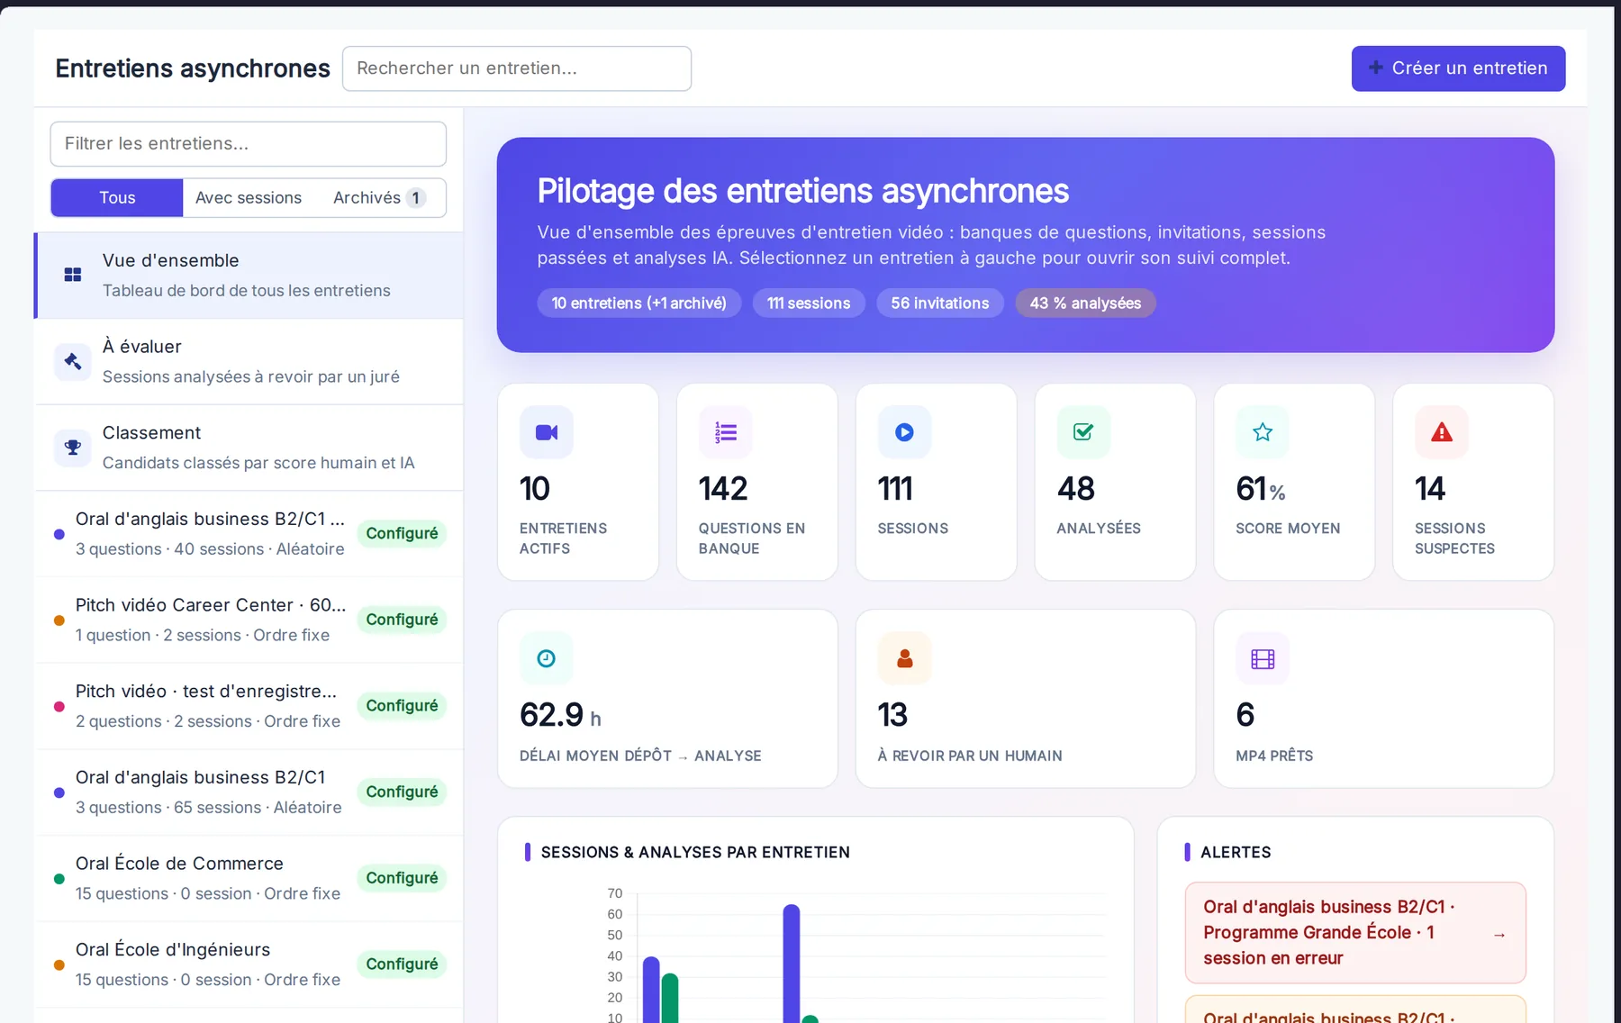Click the 56 invitations pill
Screen dimensions: 1621x1023
pos(940,303)
